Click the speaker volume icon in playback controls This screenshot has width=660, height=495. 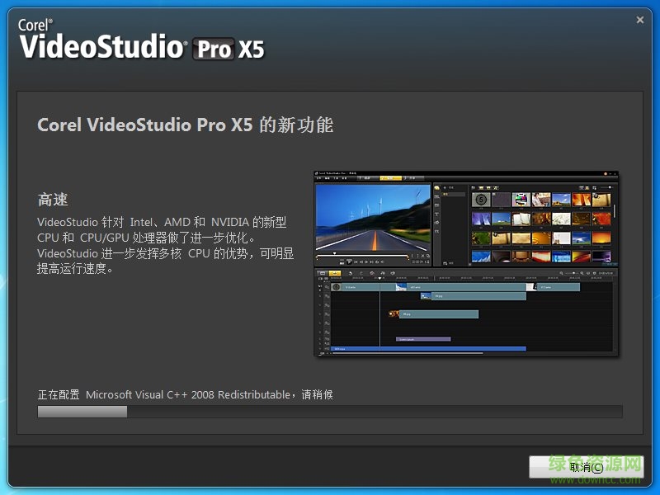(381, 262)
